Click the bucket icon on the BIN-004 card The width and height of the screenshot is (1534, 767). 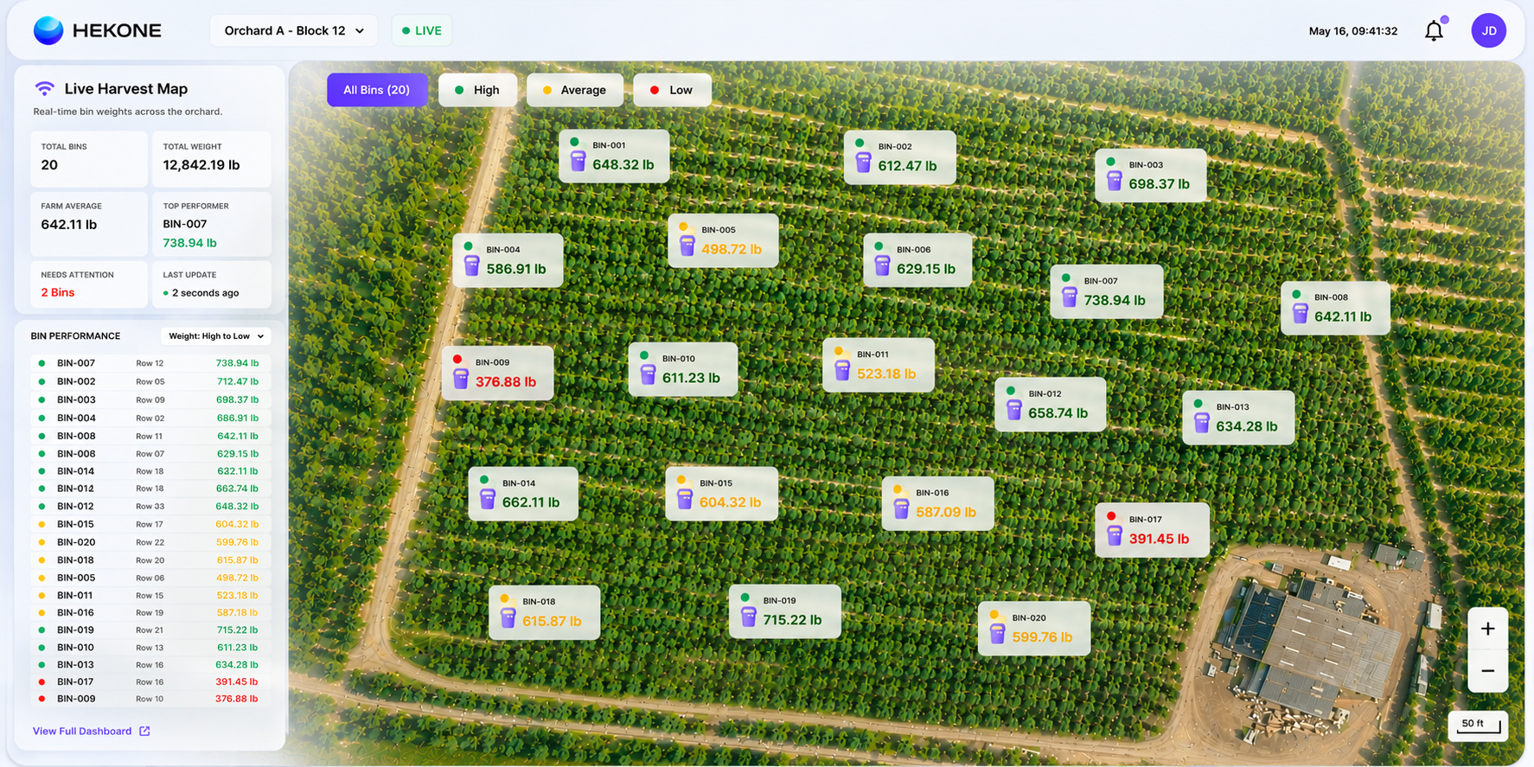tap(471, 265)
